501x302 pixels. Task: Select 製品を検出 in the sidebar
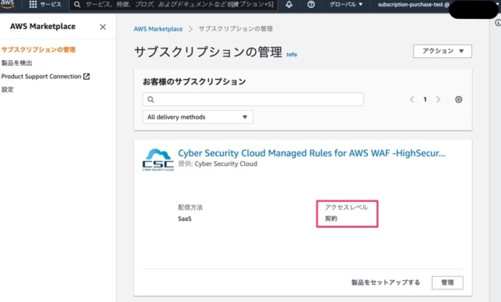coord(16,63)
